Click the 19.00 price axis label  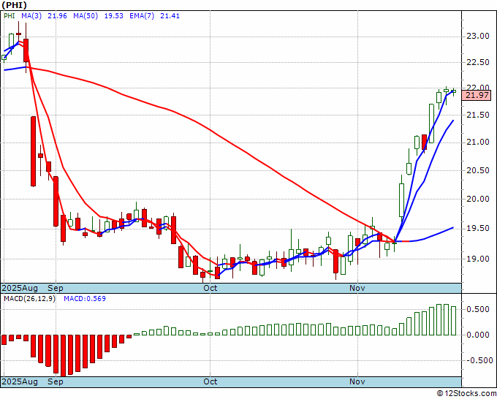pyautogui.click(x=478, y=259)
